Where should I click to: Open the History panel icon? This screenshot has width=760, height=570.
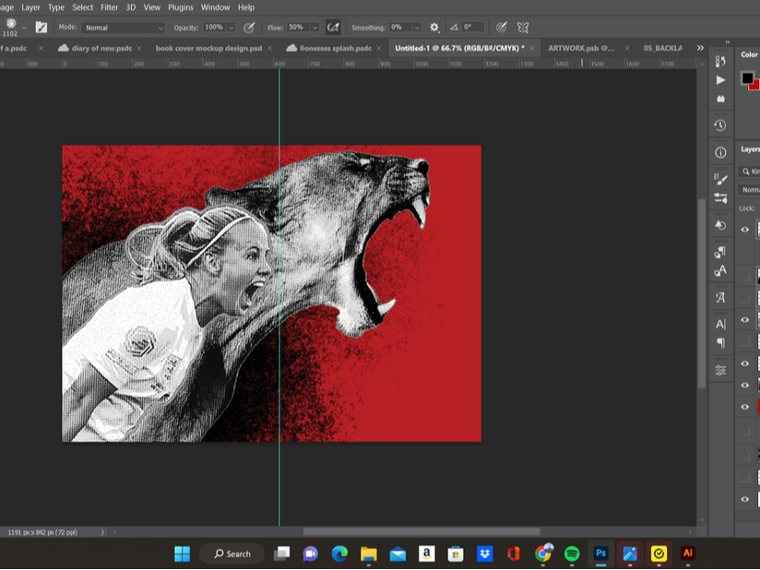pyautogui.click(x=720, y=62)
